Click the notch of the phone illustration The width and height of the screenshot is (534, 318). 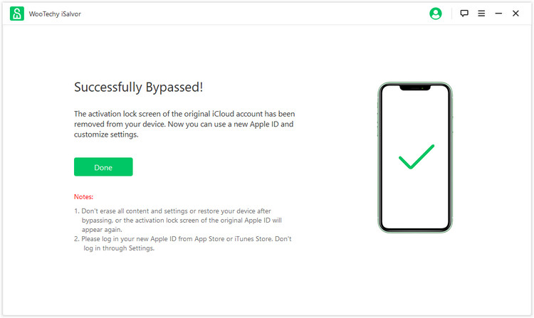(415, 89)
